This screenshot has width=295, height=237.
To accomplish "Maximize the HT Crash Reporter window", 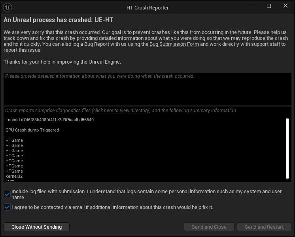I will [x=269, y=6].
